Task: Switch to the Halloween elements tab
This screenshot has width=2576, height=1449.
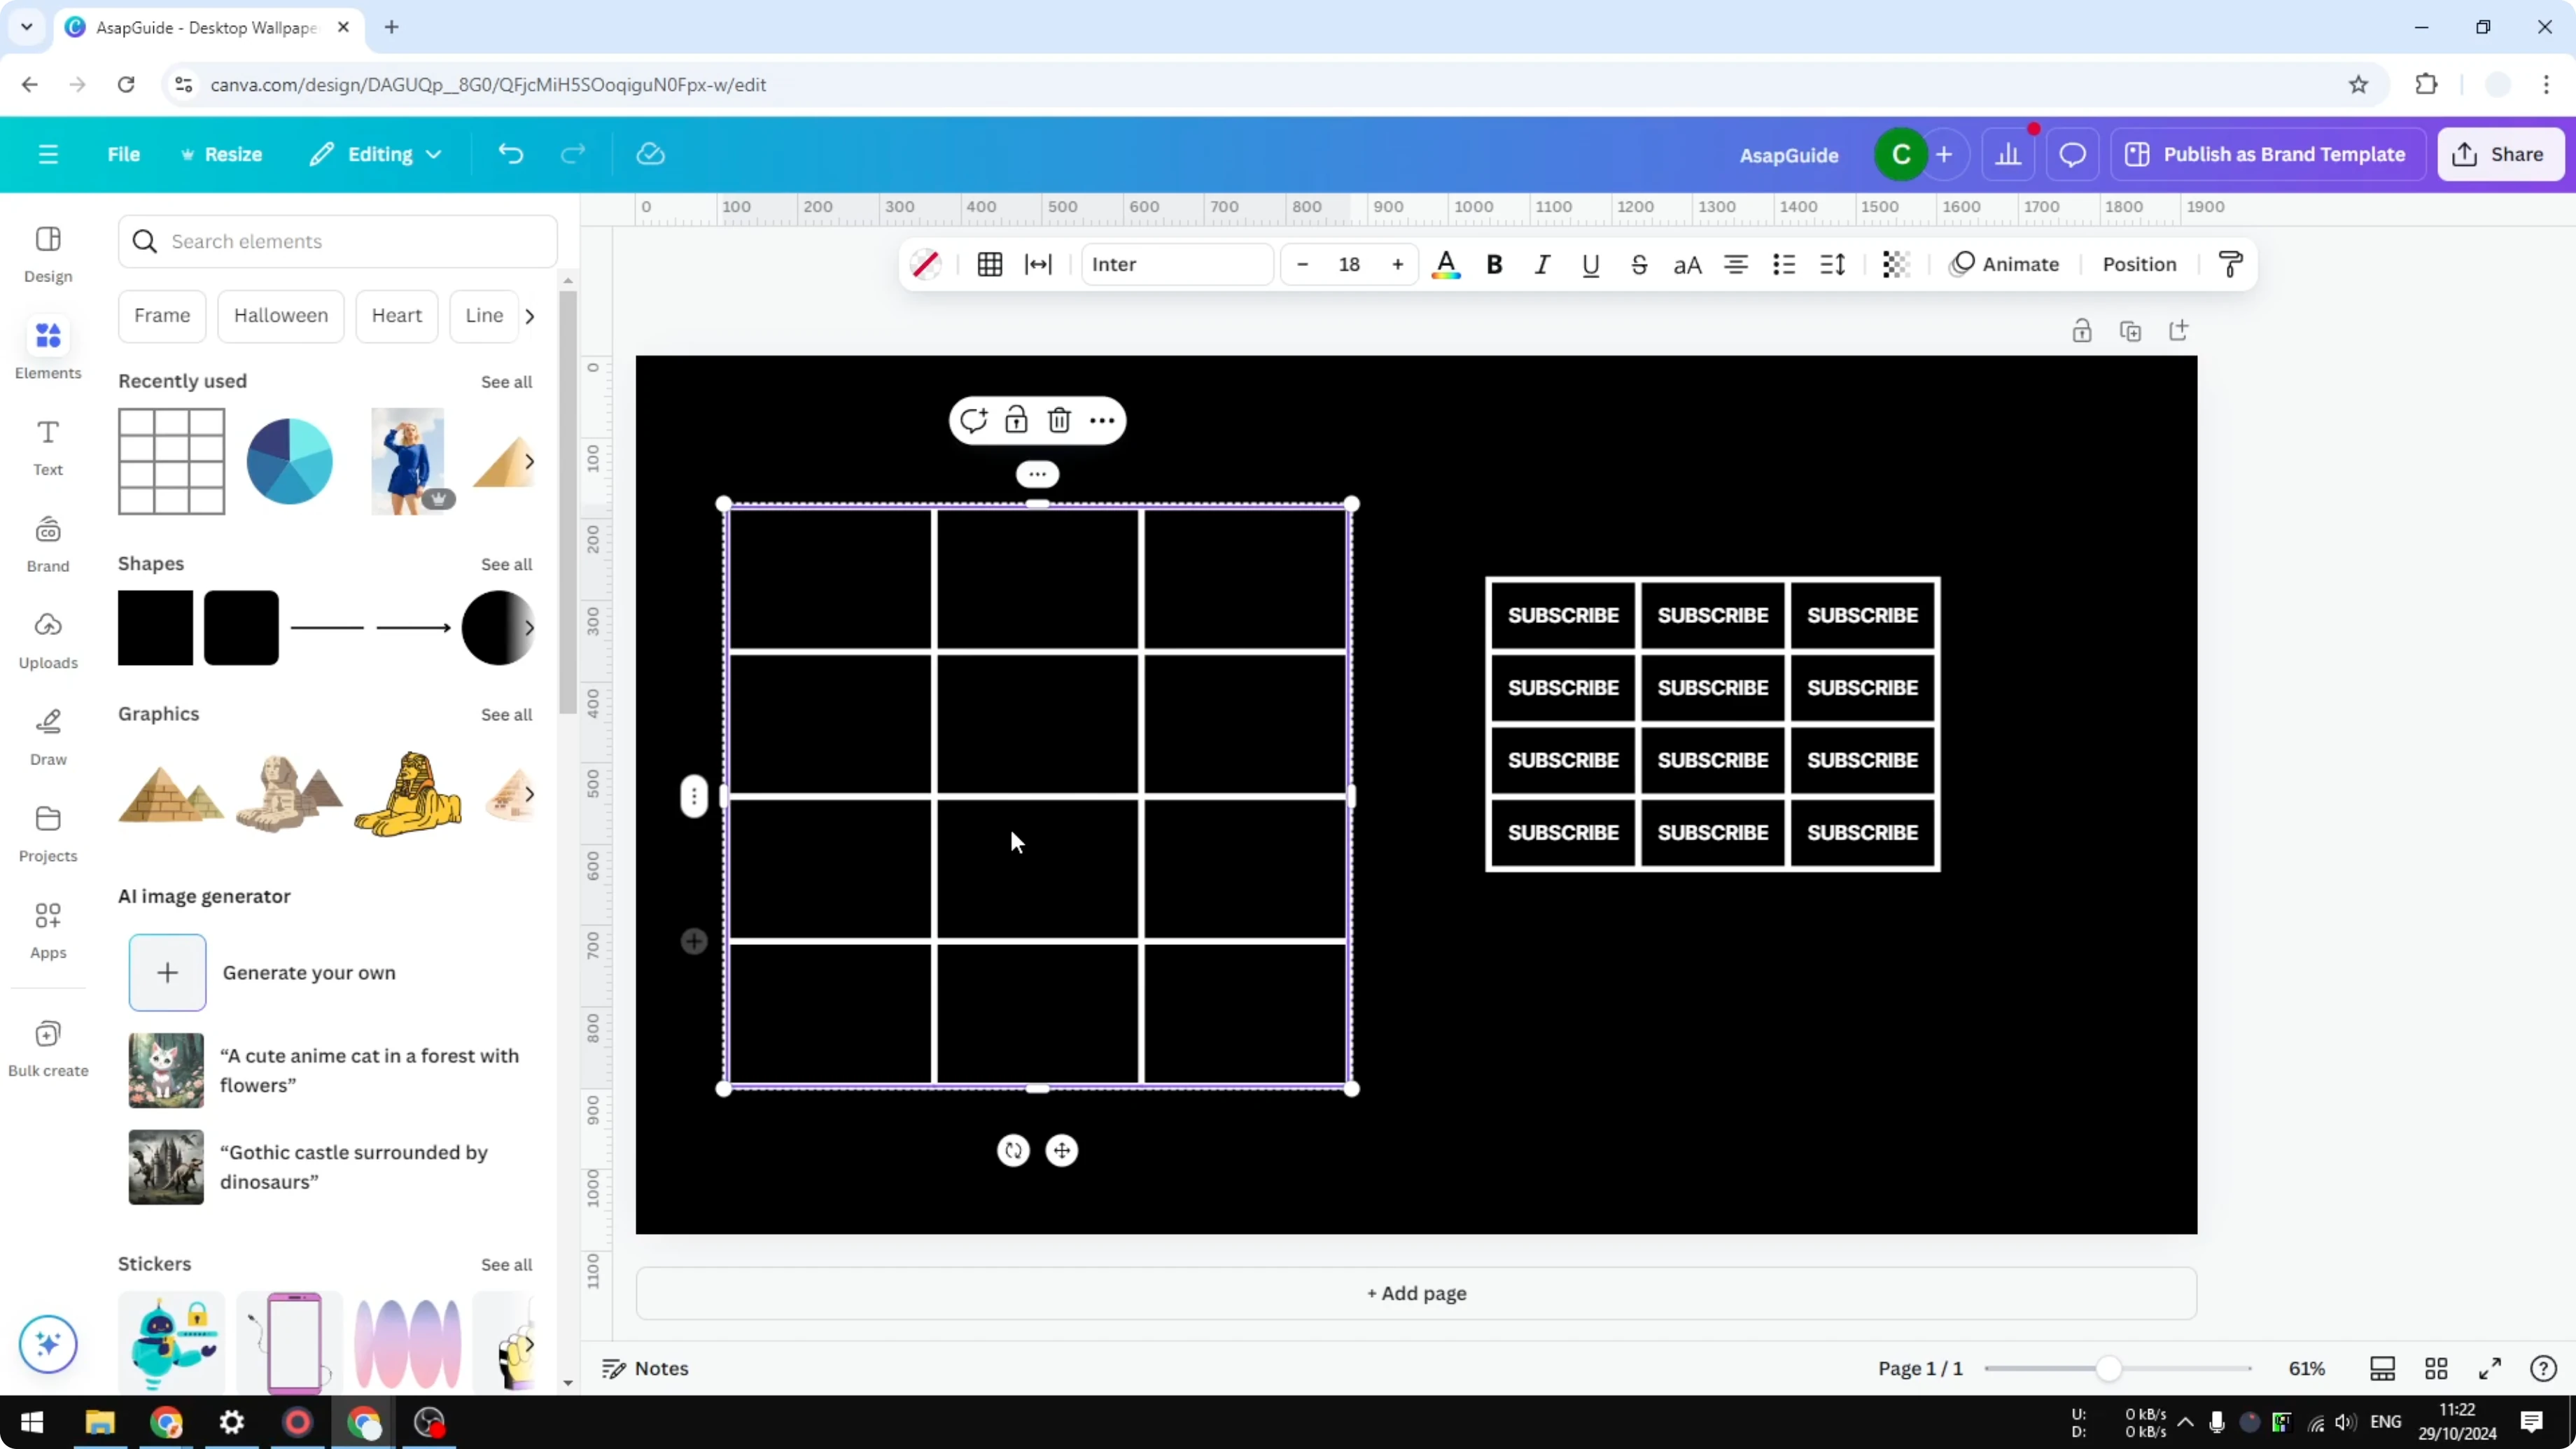Action: point(281,315)
